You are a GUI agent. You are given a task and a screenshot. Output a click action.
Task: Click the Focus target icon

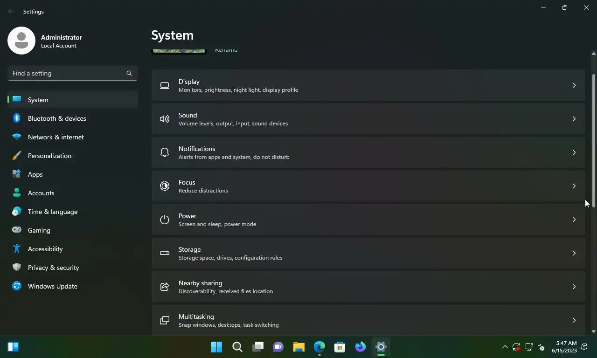165,186
